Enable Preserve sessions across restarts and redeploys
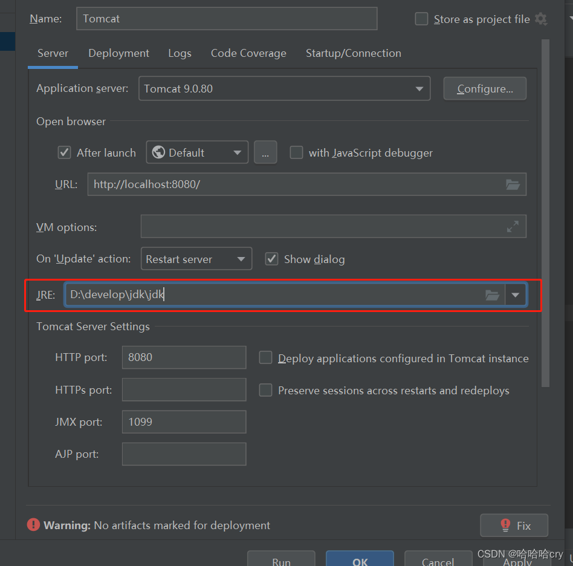The height and width of the screenshot is (566, 573). pos(265,390)
